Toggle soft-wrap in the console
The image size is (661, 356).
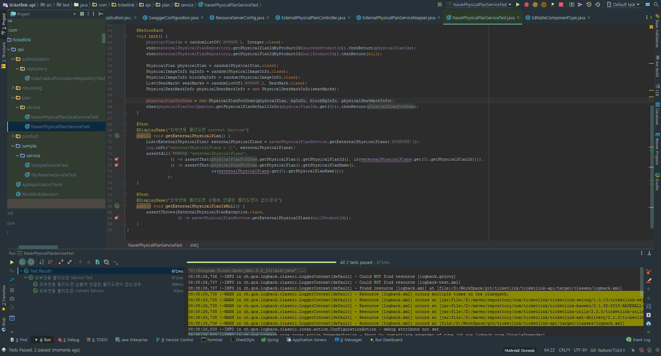pyautogui.click(x=649, y=306)
